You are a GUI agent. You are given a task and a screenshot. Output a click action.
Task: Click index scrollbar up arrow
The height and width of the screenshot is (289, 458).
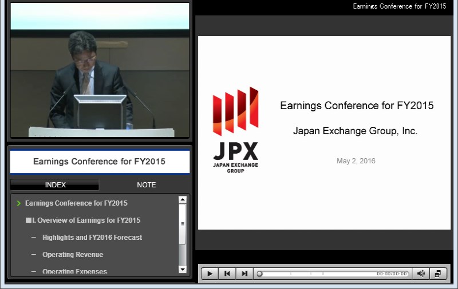[x=183, y=200]
